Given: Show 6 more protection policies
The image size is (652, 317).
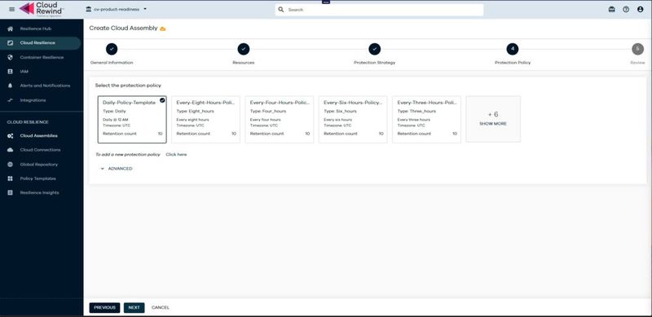Looking at the screenshot, I should (493, 119).
